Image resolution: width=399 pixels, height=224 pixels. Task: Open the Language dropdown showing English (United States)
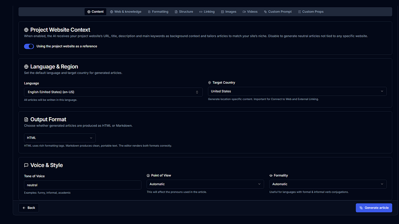113,92
